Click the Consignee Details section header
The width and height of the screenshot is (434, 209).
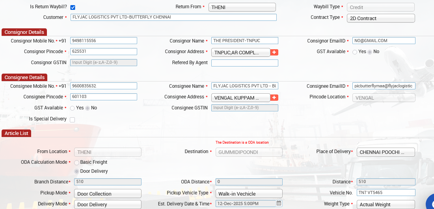(x=24, y=78)
